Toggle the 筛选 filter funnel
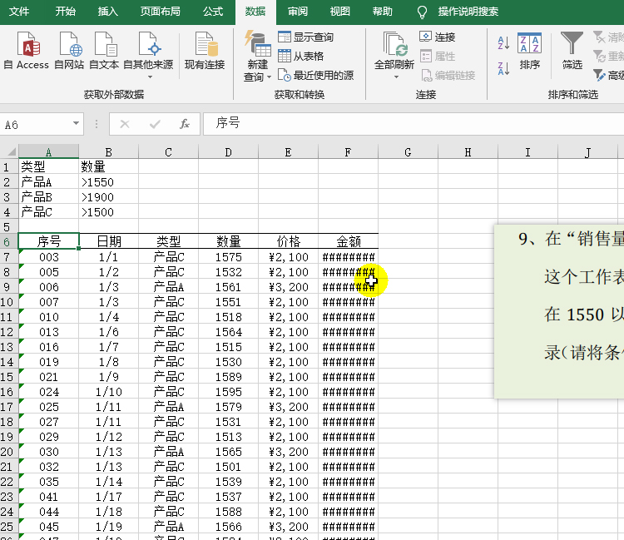Image resolution: width=624 pixels, height=540 pixels. (572, 51)
